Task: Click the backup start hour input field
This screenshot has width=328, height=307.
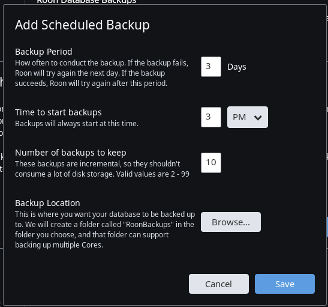Action: click(211, 117)
